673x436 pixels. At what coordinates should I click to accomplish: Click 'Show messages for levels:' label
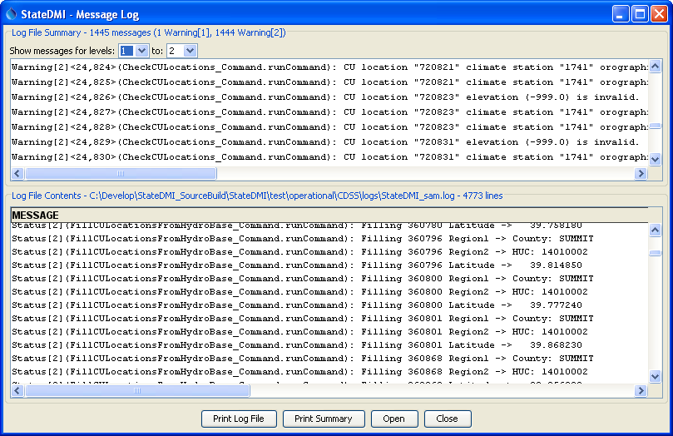[62, 51]
